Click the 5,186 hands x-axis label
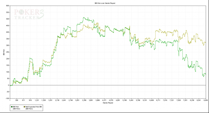The width and height of the screenshot is (209, 113). (x=125, y=100)
